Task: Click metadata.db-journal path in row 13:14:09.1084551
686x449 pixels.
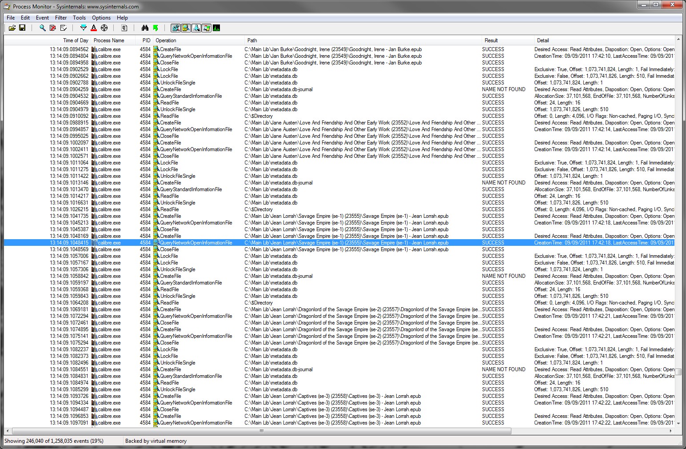Action: [x=279, y=369]
